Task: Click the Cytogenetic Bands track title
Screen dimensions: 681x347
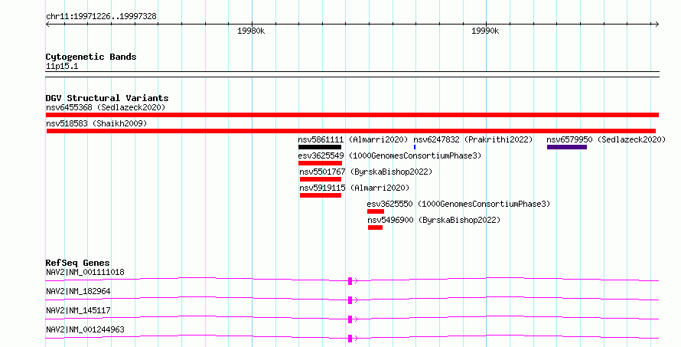Action: tap(91, 57)
